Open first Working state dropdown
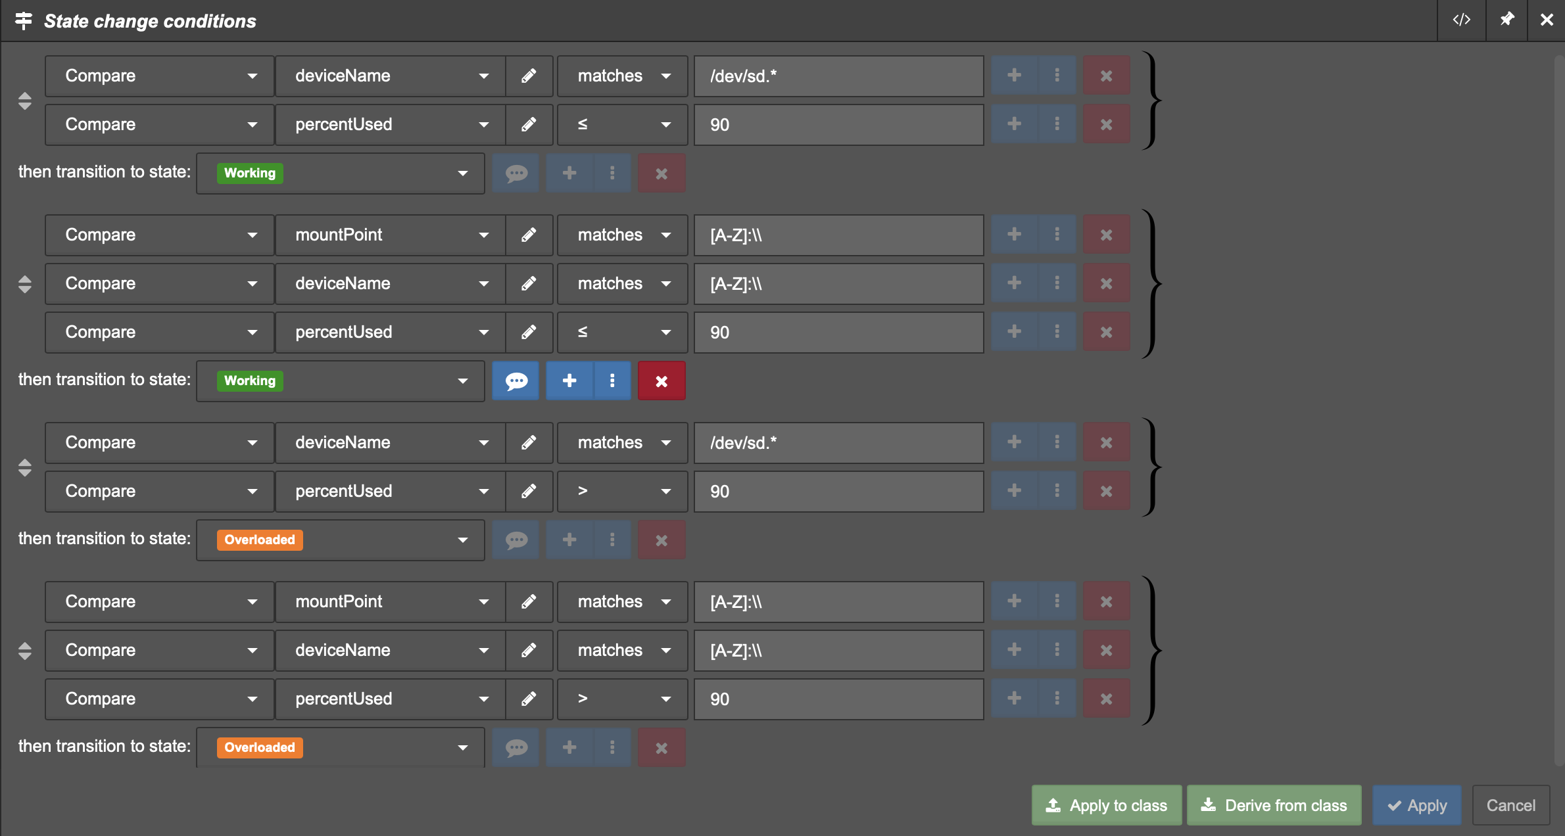 point(341,173)
